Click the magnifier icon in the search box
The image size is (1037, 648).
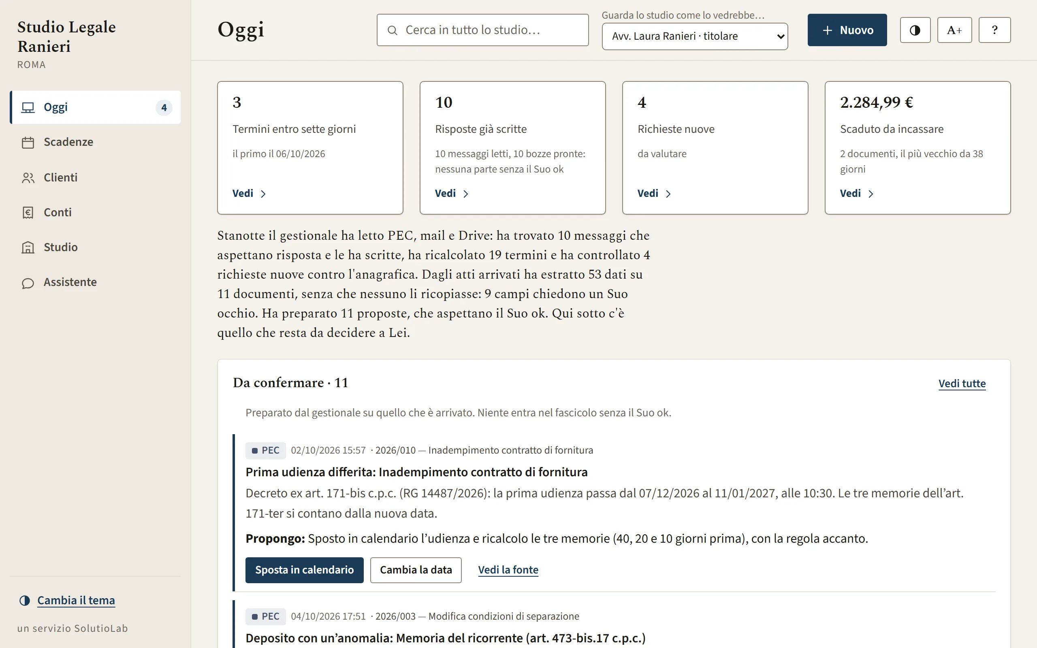(392, 30)
